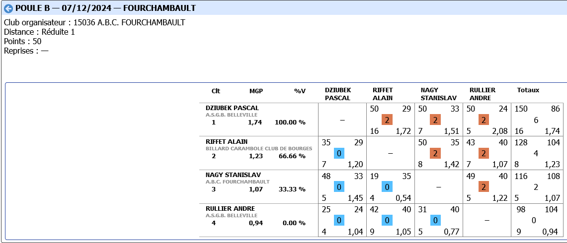Click MGP value 1,07 in NAGY row
The width and height of the screenshot is (567, 243).
[255, 189]
